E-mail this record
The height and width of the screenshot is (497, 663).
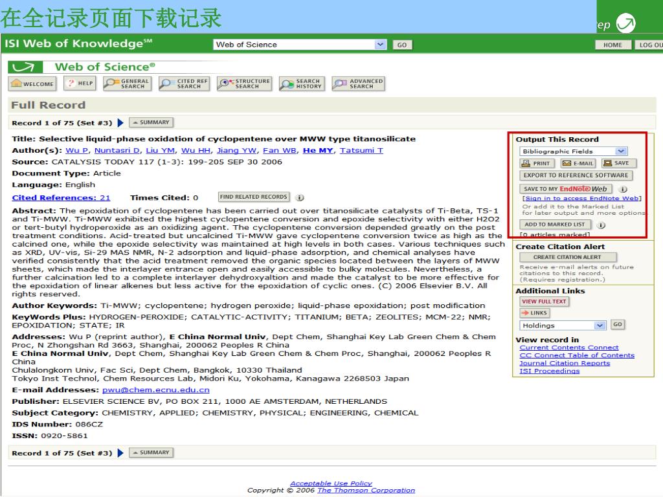[x=578, y=163]
